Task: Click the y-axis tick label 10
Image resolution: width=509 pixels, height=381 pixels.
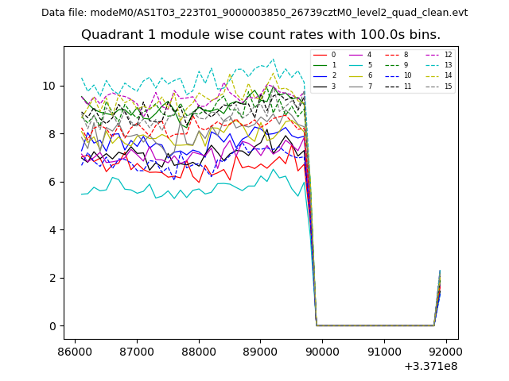Action: [x=49, y=86]
